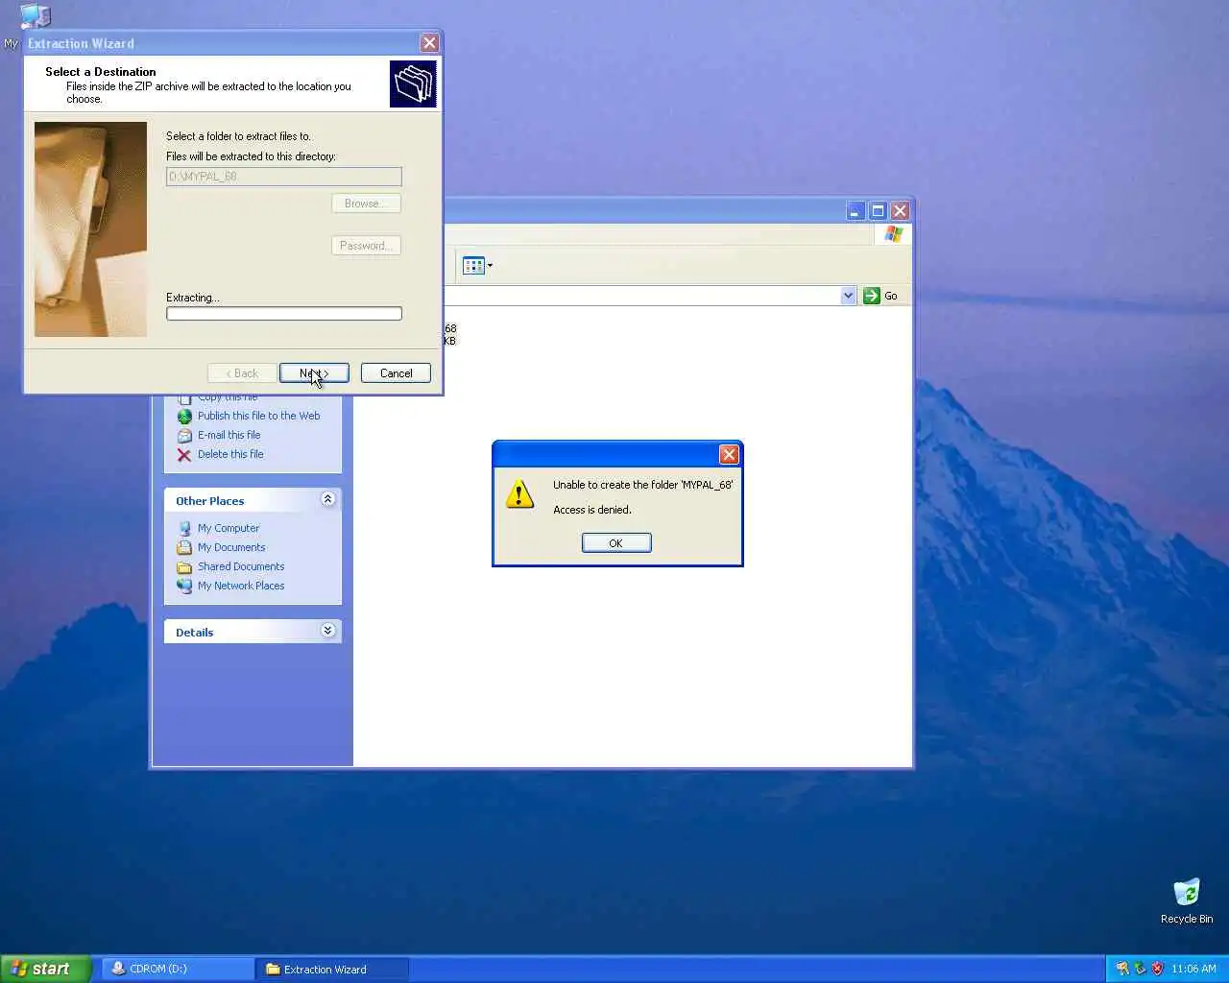Minimize the Explorer window
Viewport: 1229px width, 983px height.
click(x=855, y=211)
